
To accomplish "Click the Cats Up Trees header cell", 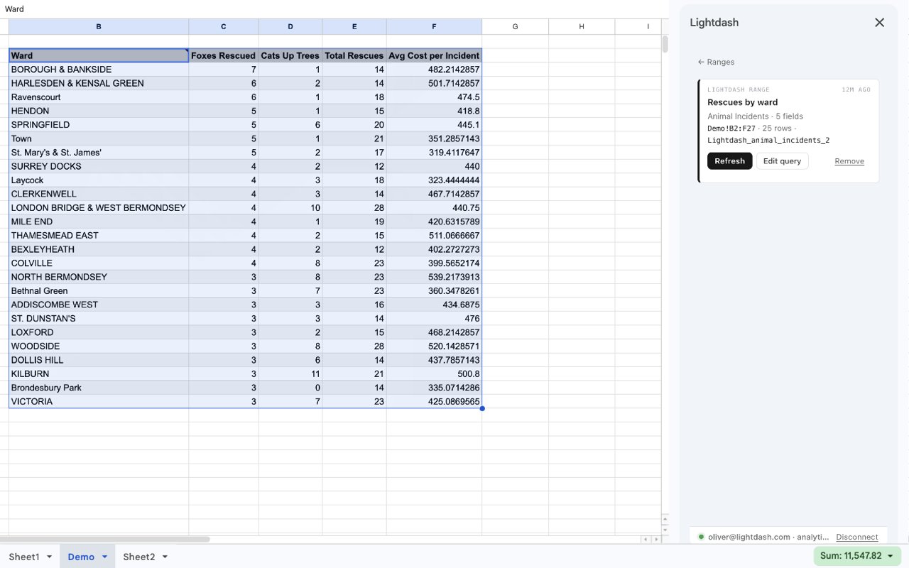I will click(290, 55).
